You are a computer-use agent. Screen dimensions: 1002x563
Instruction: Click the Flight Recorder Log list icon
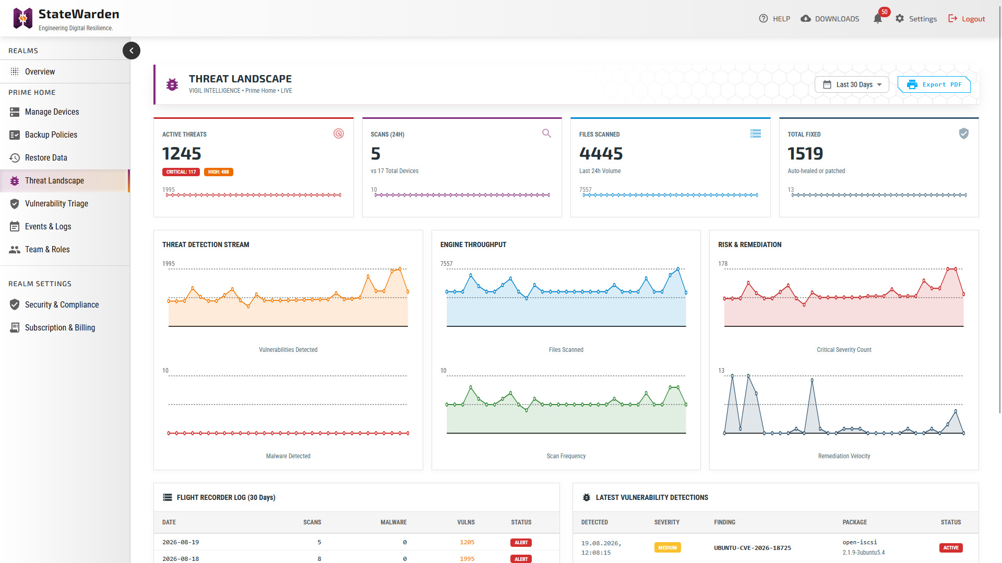tap(168, 497)
